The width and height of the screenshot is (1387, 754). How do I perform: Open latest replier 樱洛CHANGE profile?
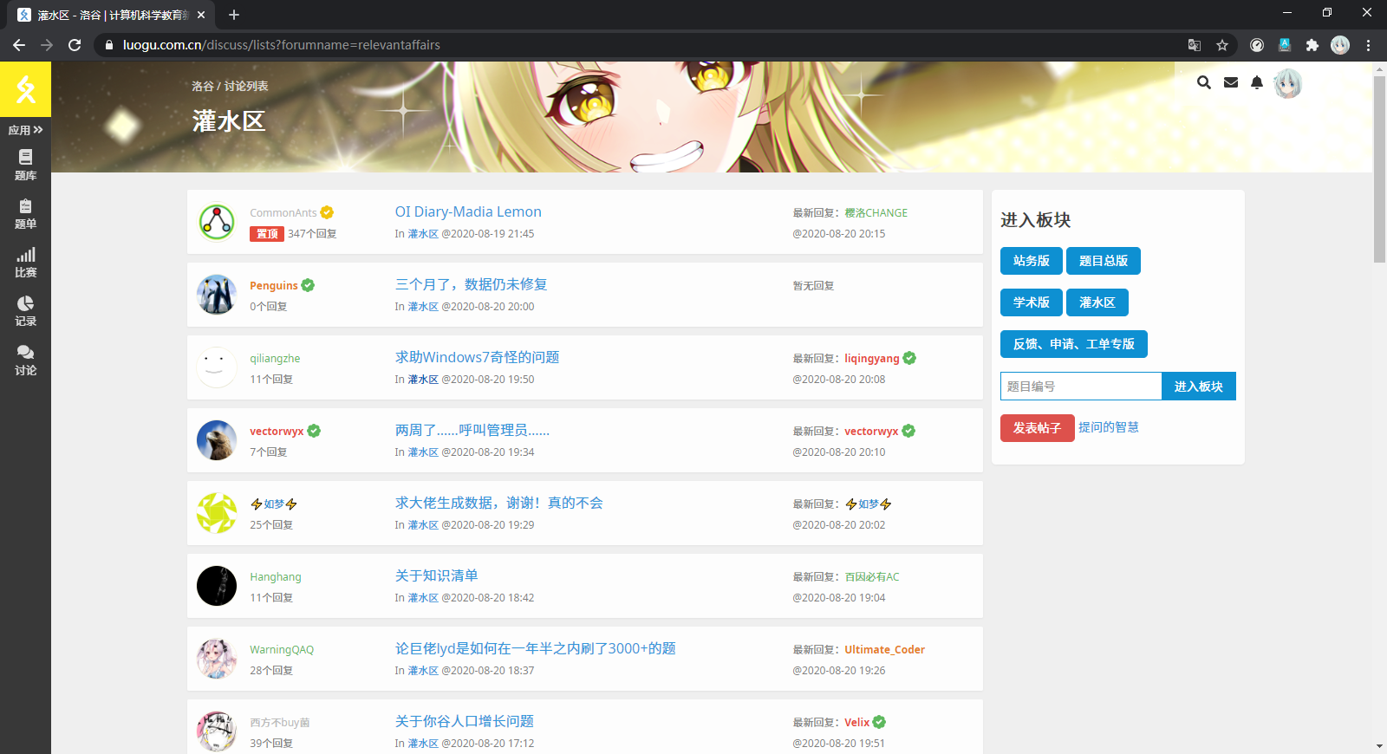pyautogui.click(x=876, y=212)
